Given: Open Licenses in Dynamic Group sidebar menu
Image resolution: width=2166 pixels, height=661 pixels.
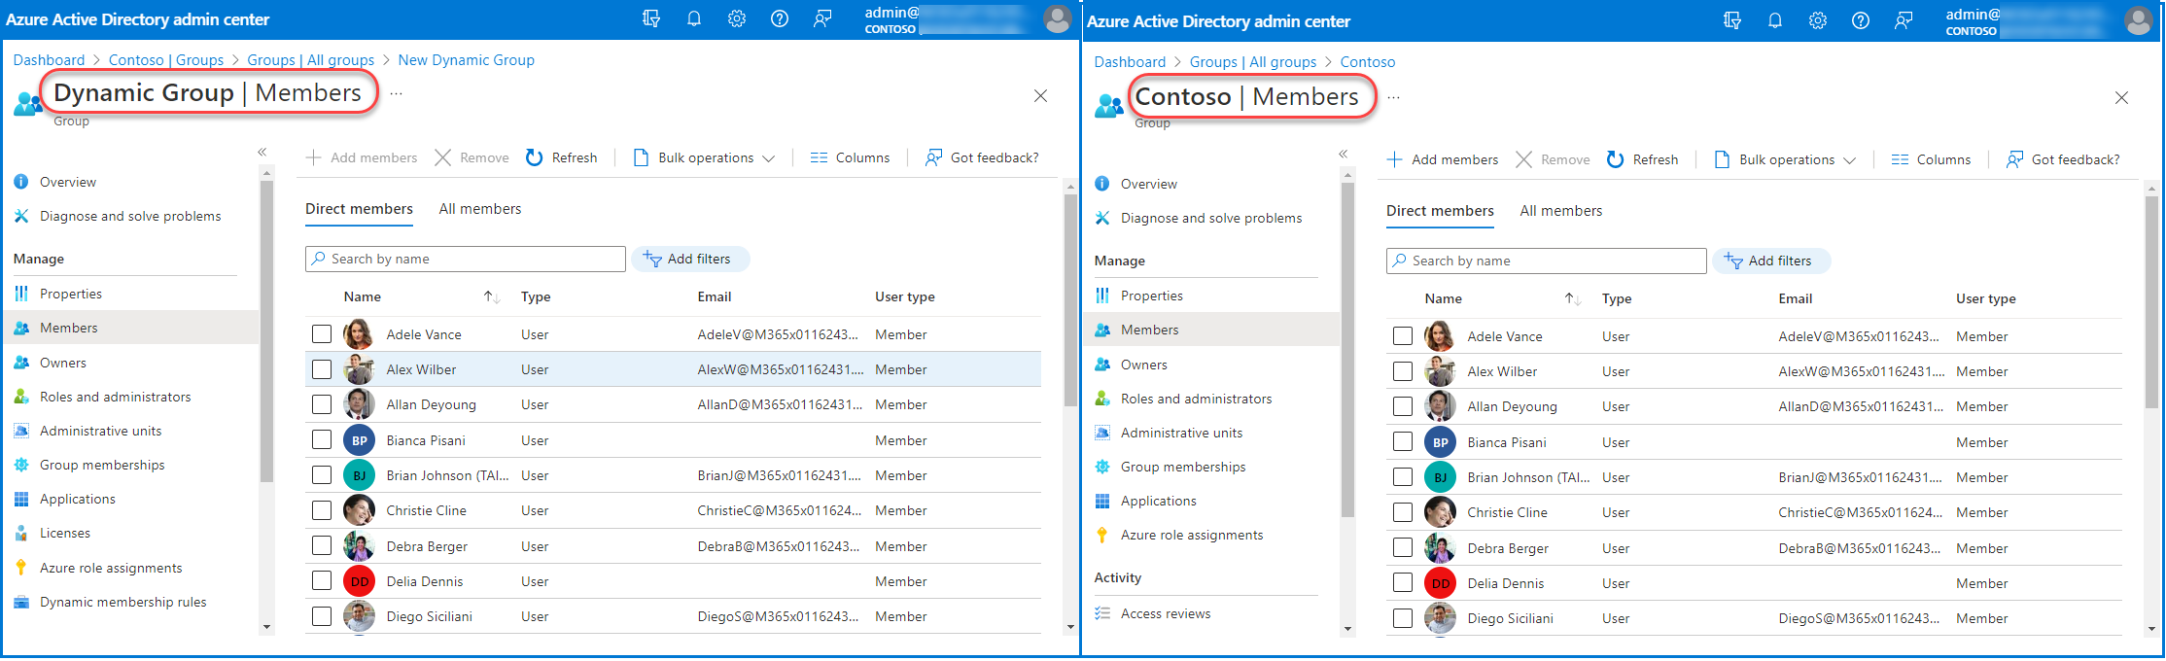Looking at the screenshot, I should 64,533.
